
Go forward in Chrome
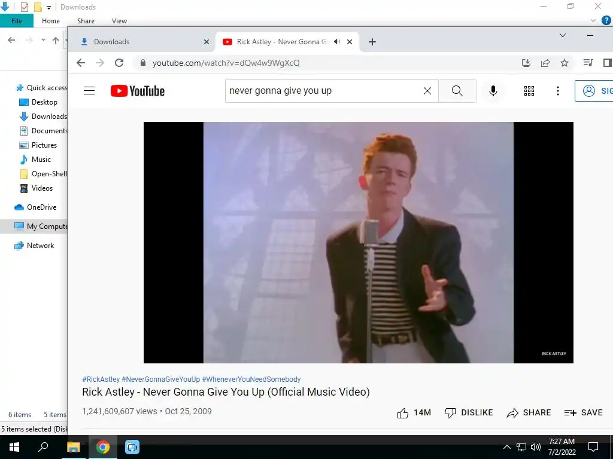click(x=100, y=63)
